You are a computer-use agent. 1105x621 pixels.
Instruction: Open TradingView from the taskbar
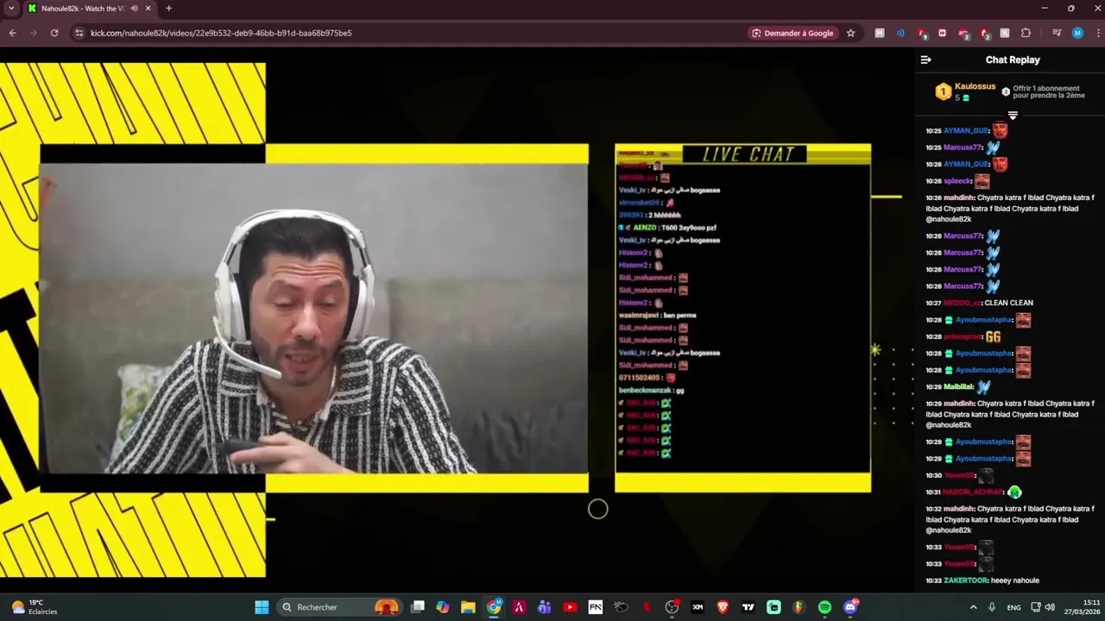pos(748,607)
